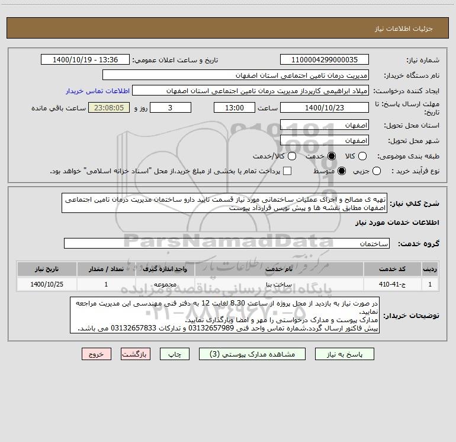Click unit cell مجموعه
Screen dimensions: 456x442
click(x=165, y=284)
